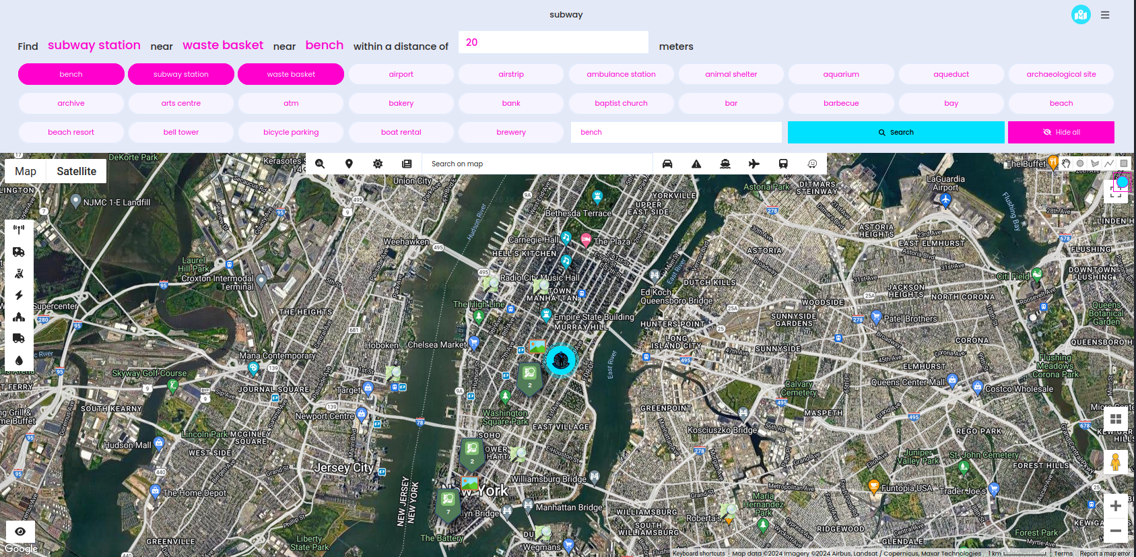
Task: Select the airstrip tag
Action: point(511,74)
